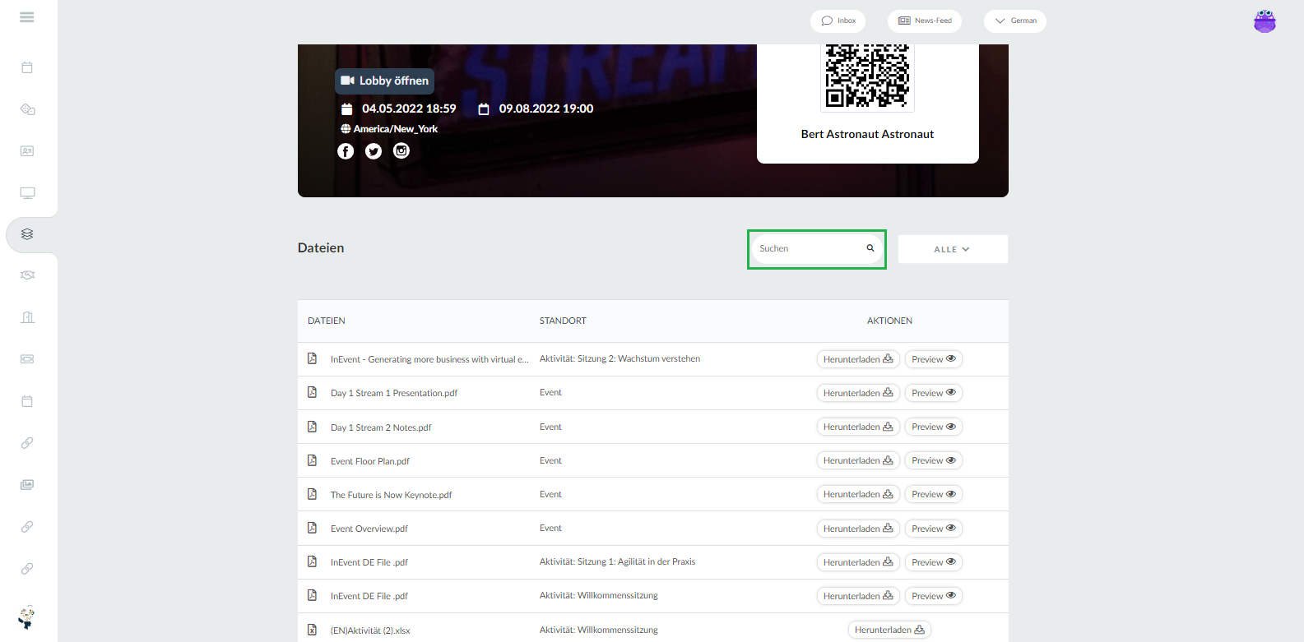Preview InEvent DE File of Sitzung 1 Agilität
1304x642 pixels.
pyautogui.click(x=934, y=562)
